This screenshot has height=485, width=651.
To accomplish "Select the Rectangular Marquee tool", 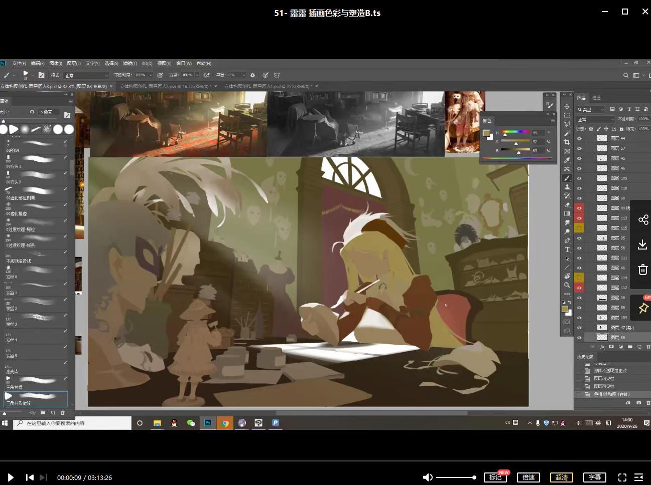I will click(x=567, y=115).
